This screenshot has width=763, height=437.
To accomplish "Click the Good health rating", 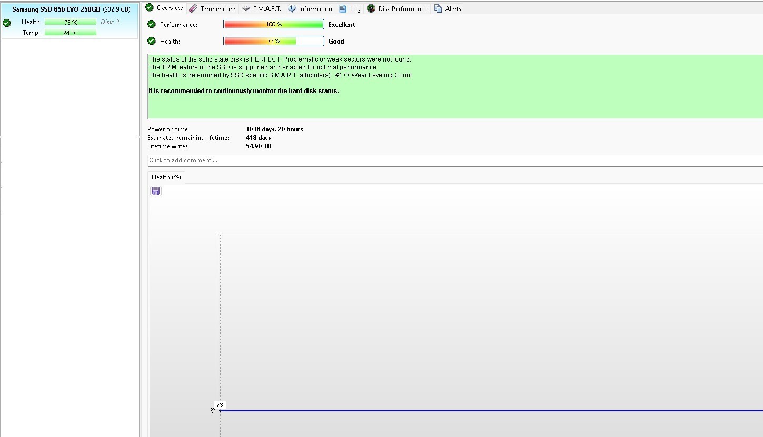I will [x=336, y=42].
